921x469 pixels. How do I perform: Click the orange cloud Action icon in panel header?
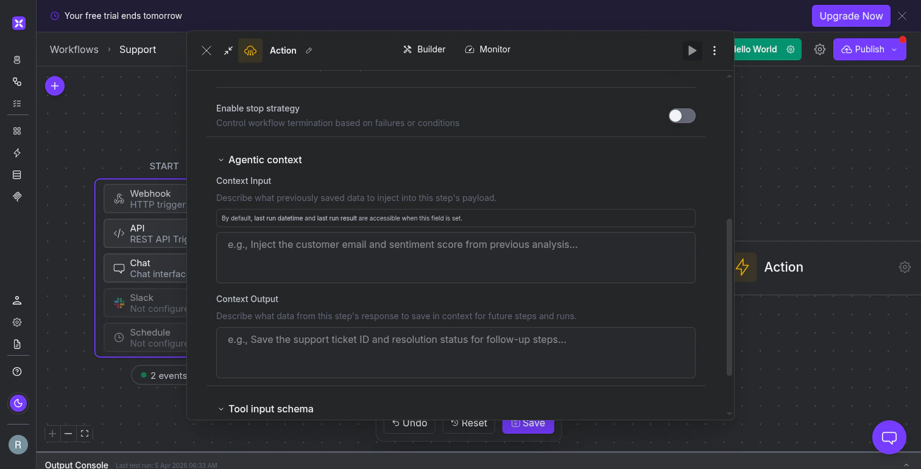[x=250, y=51]
